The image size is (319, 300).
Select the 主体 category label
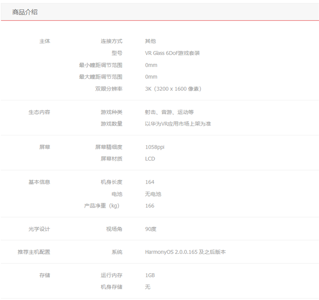pos(45,41)
